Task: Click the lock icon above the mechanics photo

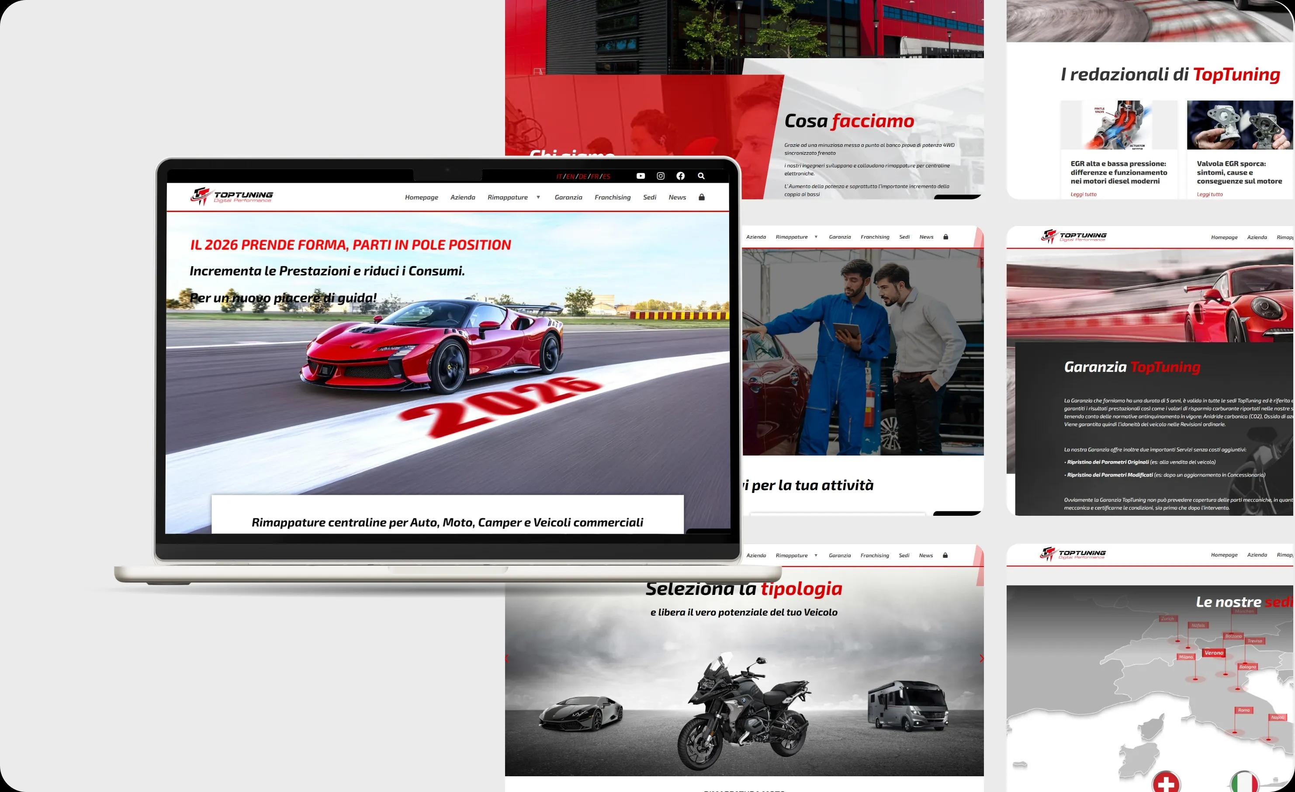Action: [945, 236]
